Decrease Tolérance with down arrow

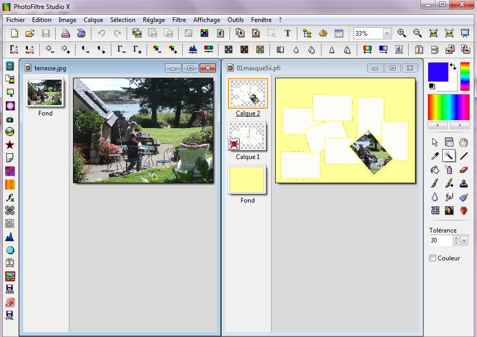(x=456, y=243)
